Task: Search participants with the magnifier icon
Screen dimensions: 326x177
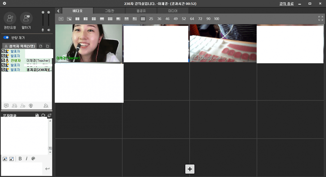Action: 46,106
